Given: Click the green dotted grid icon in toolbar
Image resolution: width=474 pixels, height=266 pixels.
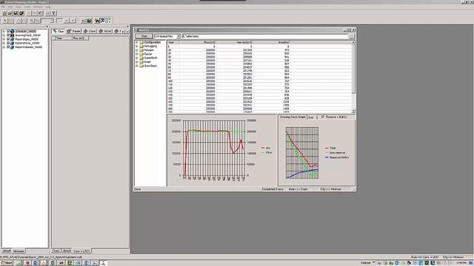Looking at the screenshot, I should (109, 21).
